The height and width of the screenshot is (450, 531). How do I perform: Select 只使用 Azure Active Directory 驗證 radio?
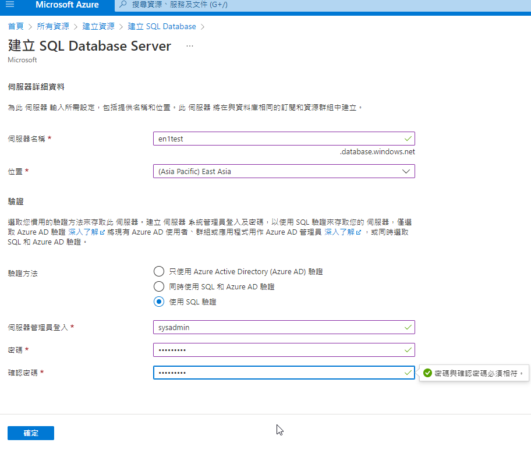click(159, 271)
